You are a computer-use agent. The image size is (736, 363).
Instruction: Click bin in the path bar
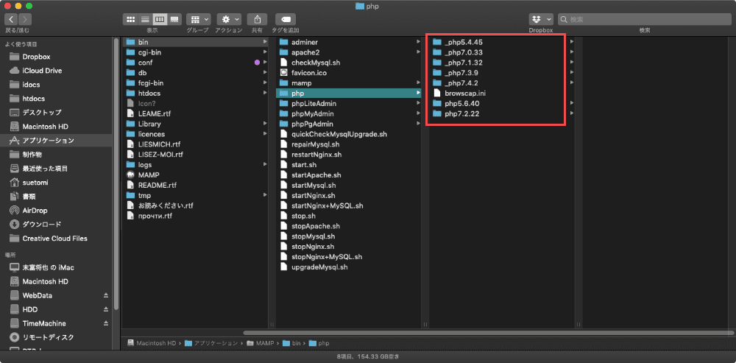[291, 343]
